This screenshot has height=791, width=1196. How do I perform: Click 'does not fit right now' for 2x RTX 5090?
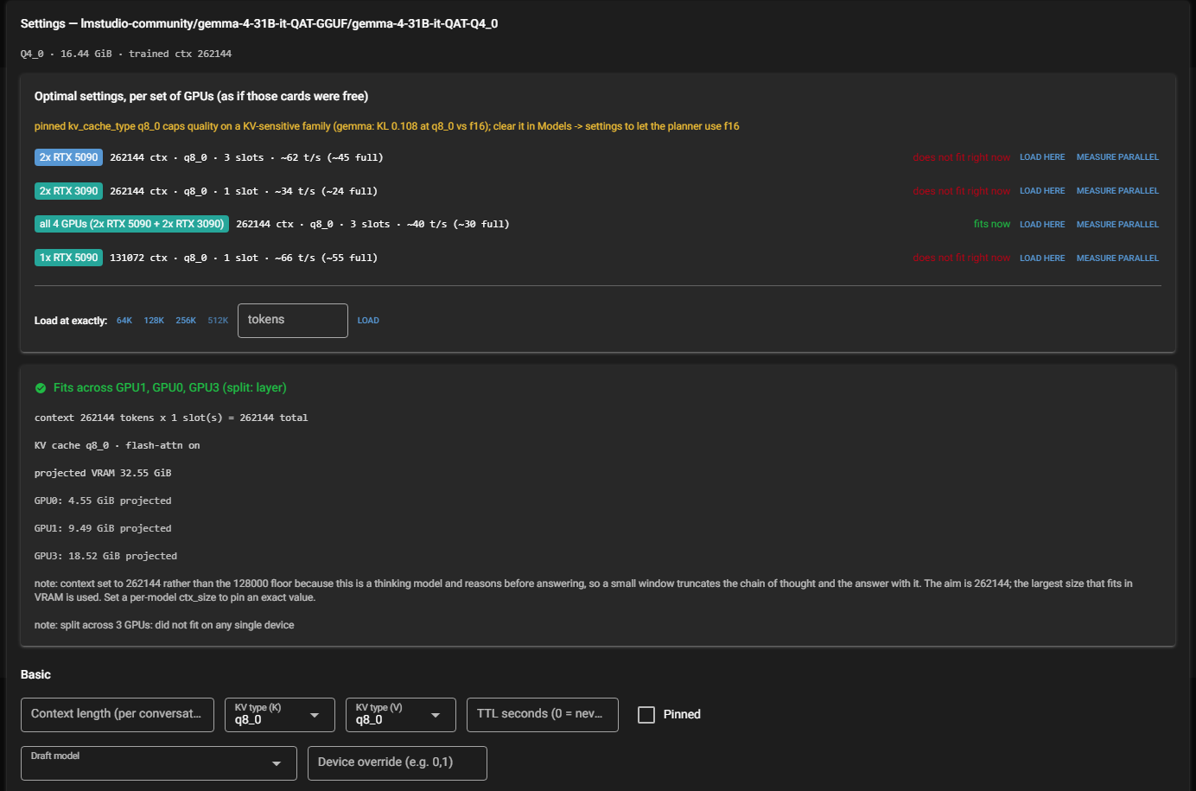click(x=961, y=157)
